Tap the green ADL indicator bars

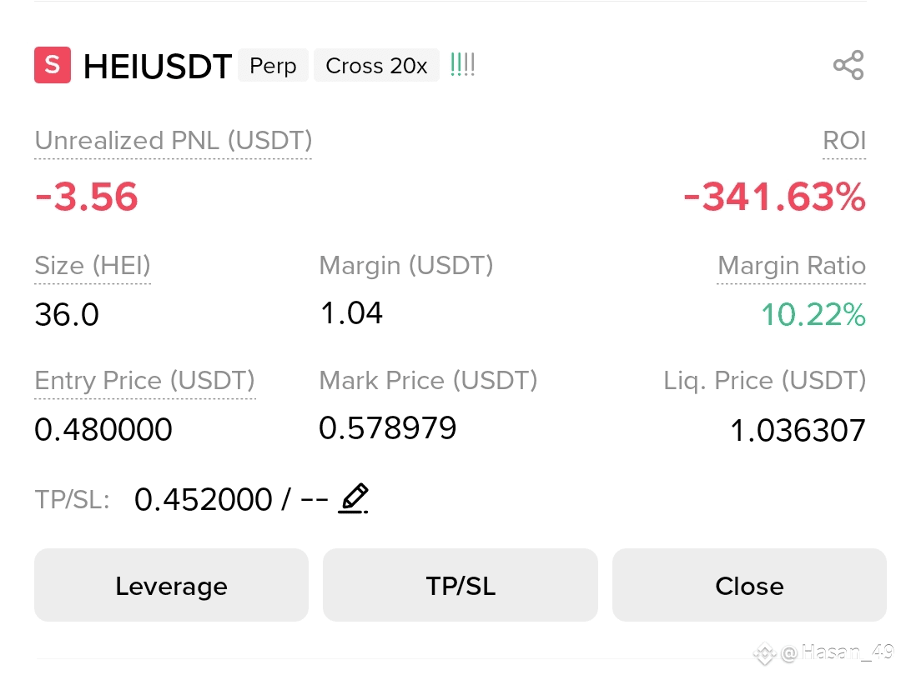(462, 65)
